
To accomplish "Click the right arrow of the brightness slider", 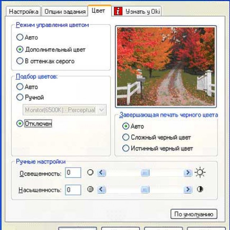I will click(188, 173).
